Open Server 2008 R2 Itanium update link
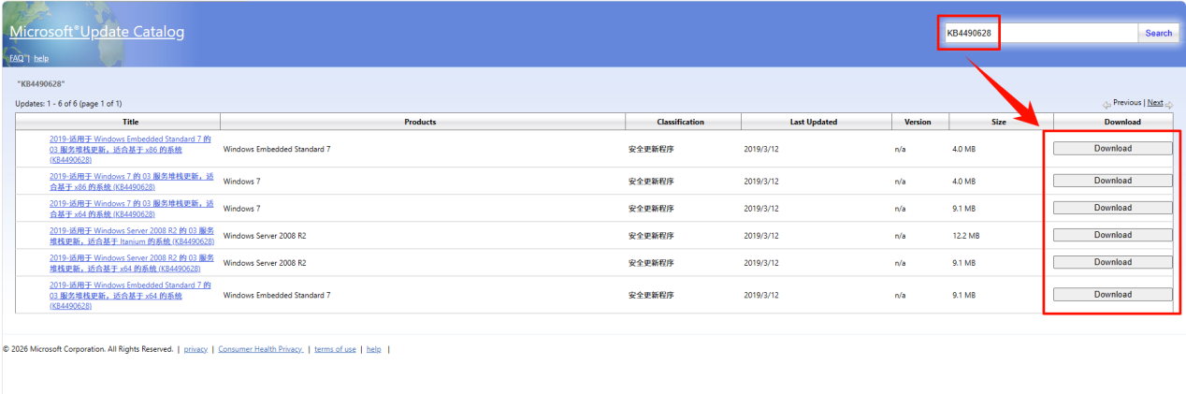1186x394 pixels. pyautogui.click(x=131, y=236)
